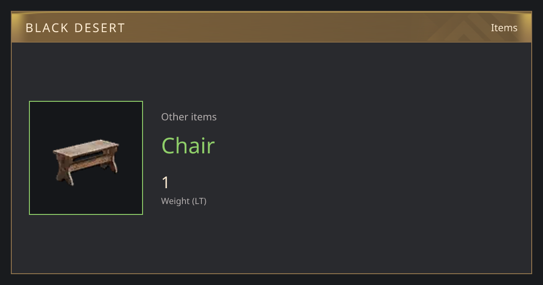Select the green Chair item name
543x285 pixels.
pos(188,146)
